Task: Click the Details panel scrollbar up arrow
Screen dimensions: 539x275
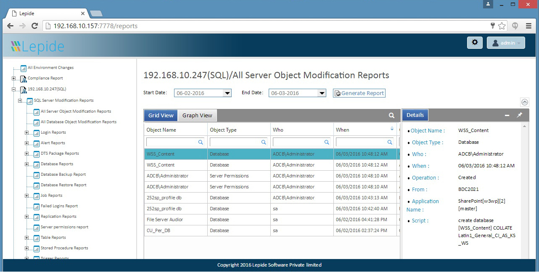Action: click(524, 126)
